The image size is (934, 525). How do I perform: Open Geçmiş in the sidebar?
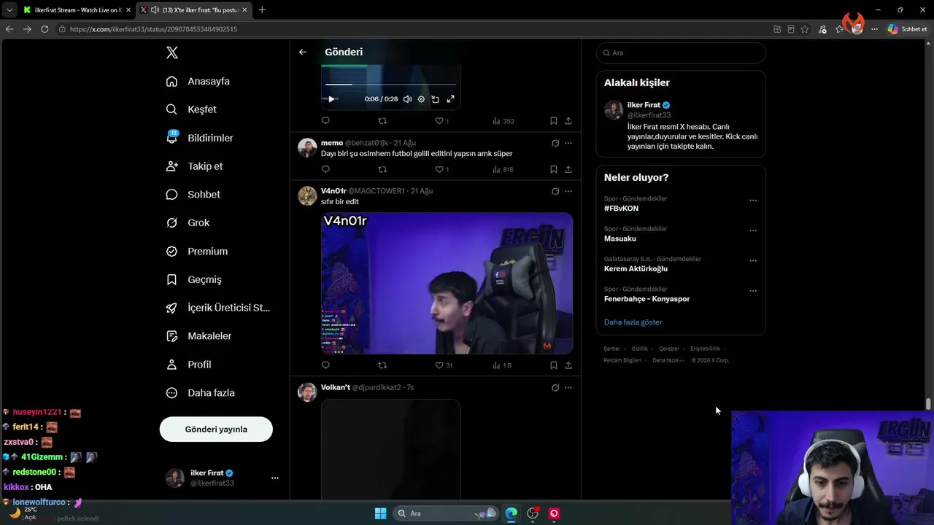(194, 280)
